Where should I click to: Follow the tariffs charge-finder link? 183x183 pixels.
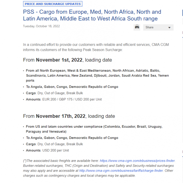tap(121, 171)
